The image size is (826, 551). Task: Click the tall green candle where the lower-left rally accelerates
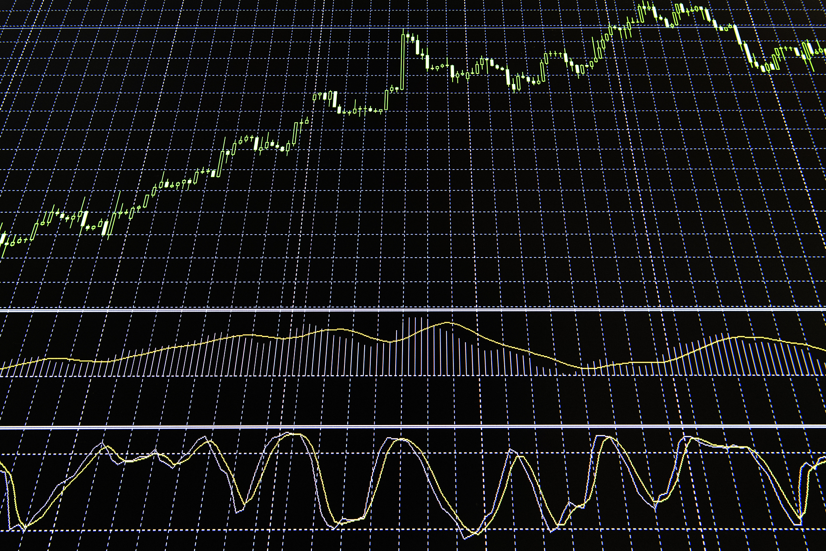tap(220, 163)
